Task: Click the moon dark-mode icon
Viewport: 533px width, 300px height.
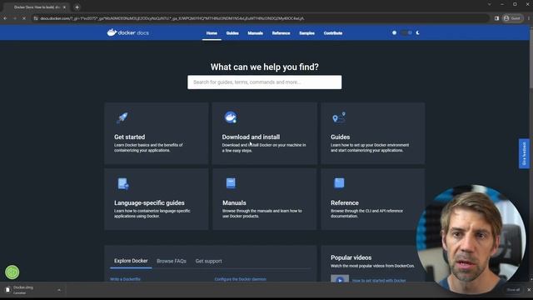Action: (x=418, y=32)
